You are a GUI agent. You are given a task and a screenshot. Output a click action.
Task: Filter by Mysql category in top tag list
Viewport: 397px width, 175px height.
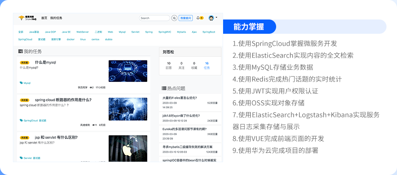122,32
